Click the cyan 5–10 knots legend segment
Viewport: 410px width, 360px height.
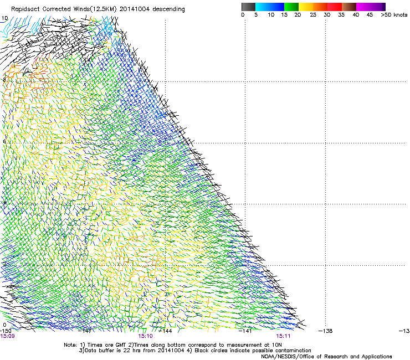(x=263, y=7)
